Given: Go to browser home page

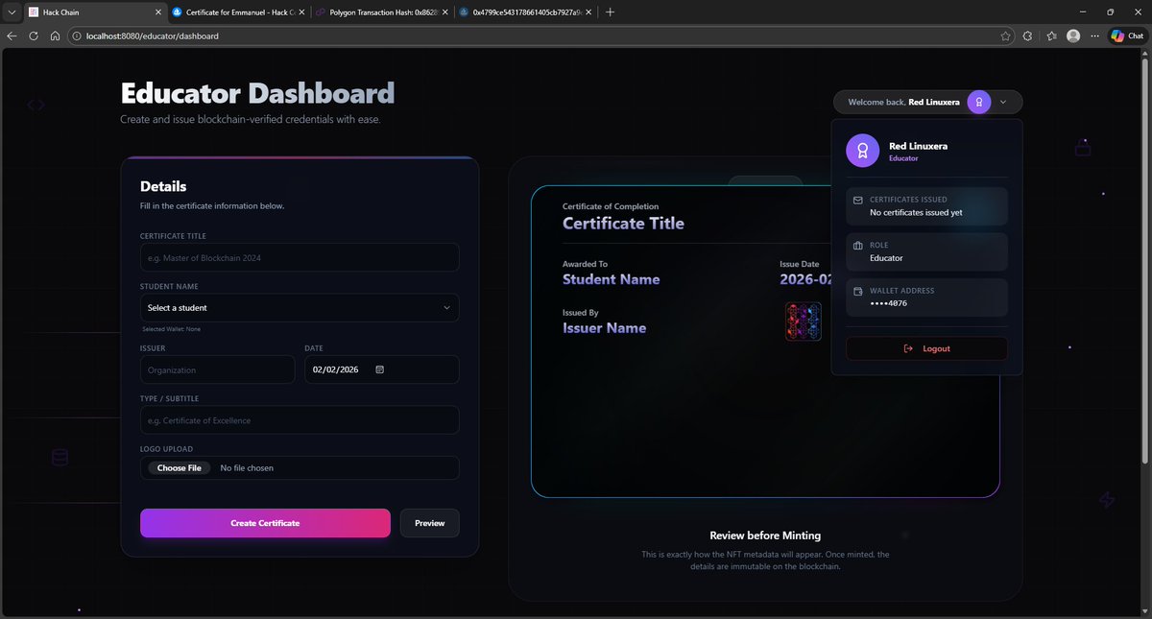Looking at the screenshot, I should 55,36.
